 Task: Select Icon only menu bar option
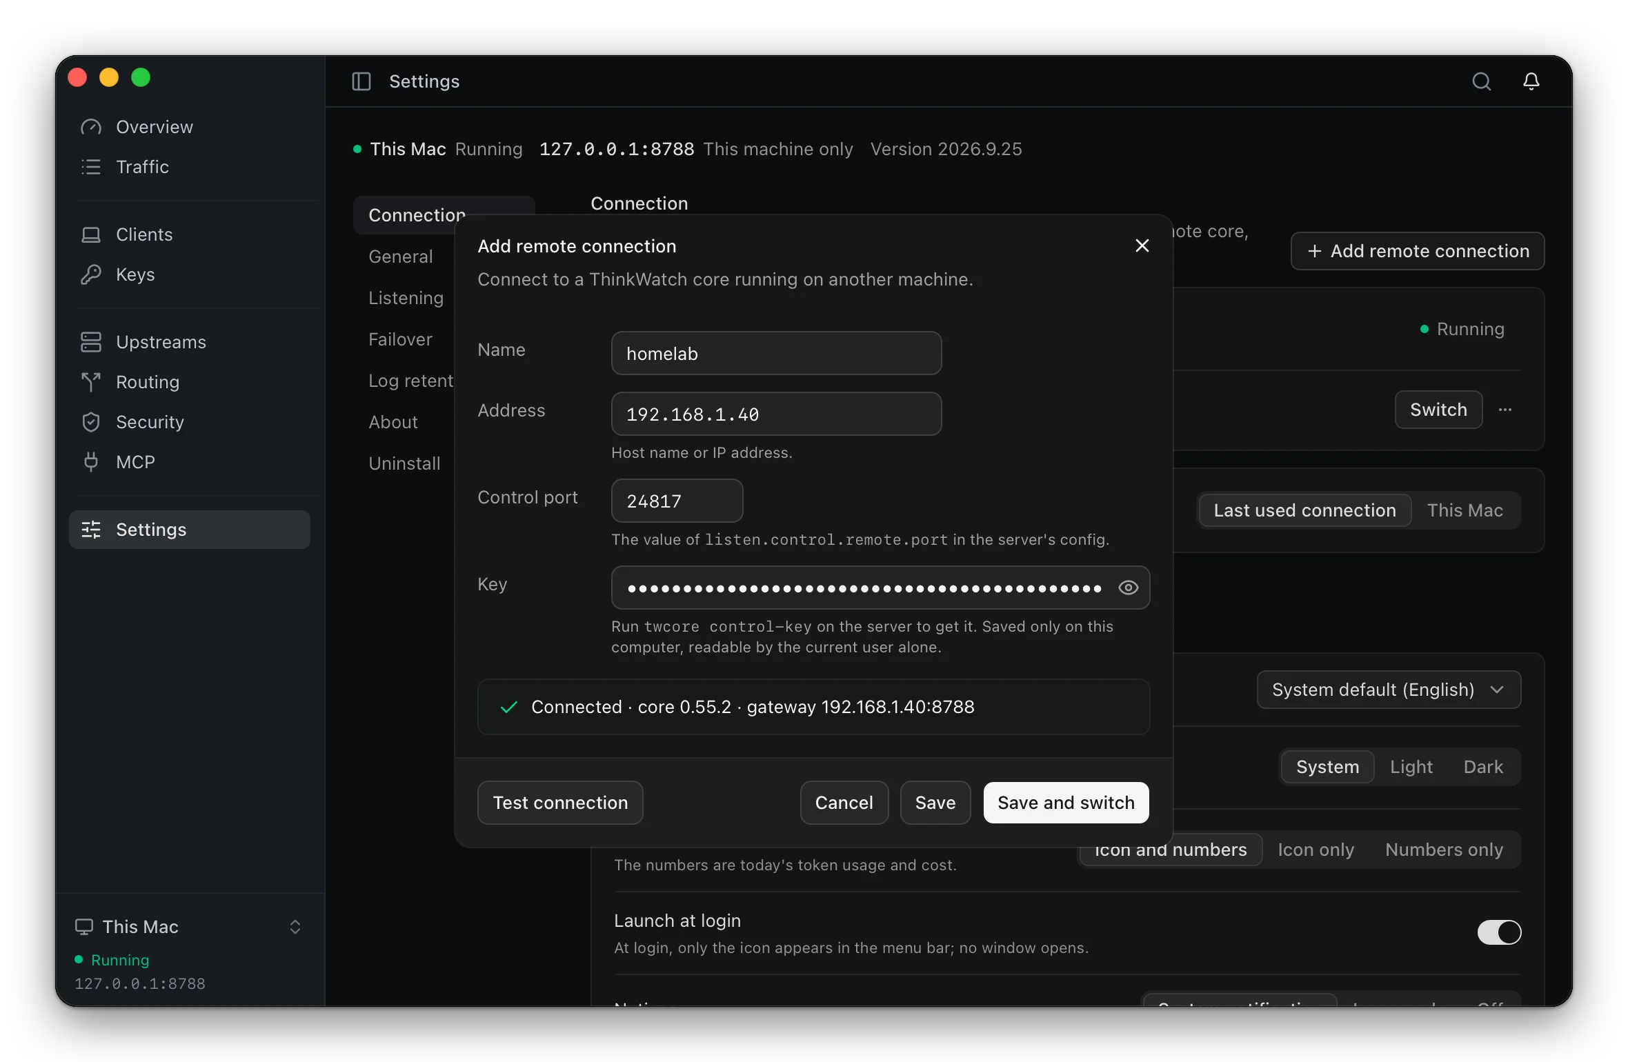coord(1316,850)
